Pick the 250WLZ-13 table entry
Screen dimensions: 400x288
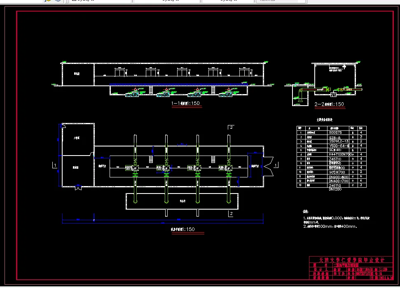coord(339,141)
